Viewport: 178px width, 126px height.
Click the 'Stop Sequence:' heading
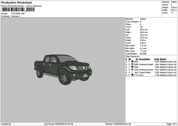pos(133,56)
